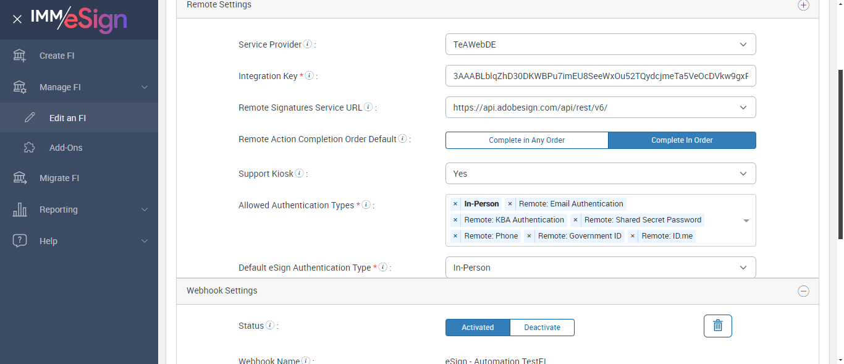Open Default eSign Authentication Type dropdown
Screen dimensions: 844x364
tap(600, 268)
